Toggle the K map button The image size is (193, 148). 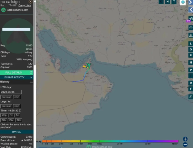(191, 55)
